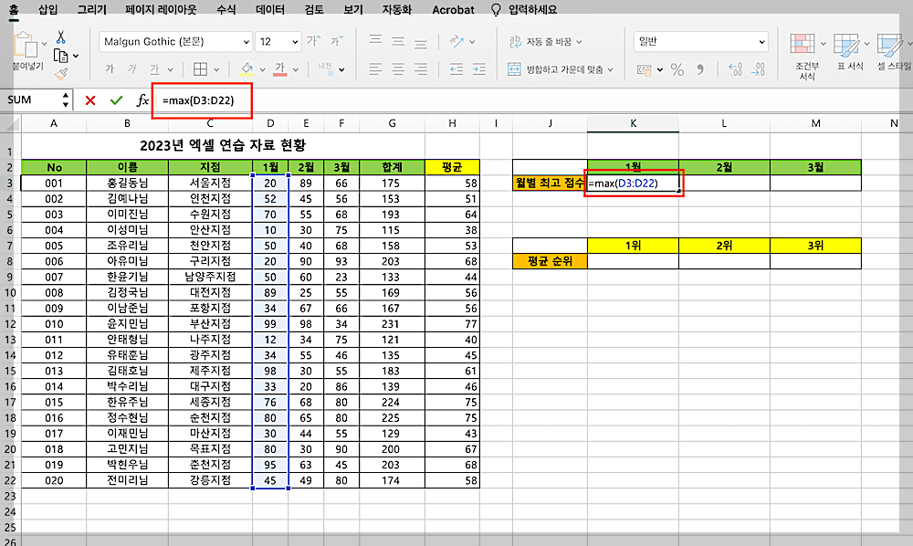Activate the Format Painter brush
The image size is (913, 546).
click(x=60, y=73)
